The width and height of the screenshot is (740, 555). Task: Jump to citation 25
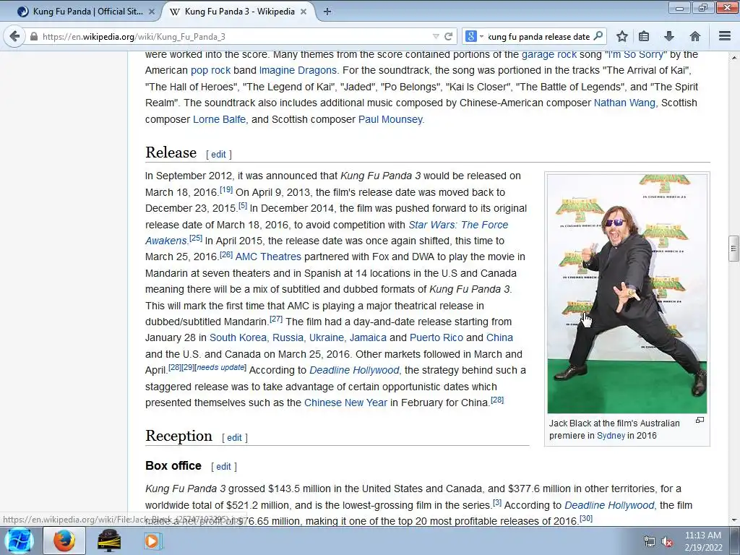(x=196, y=238)
